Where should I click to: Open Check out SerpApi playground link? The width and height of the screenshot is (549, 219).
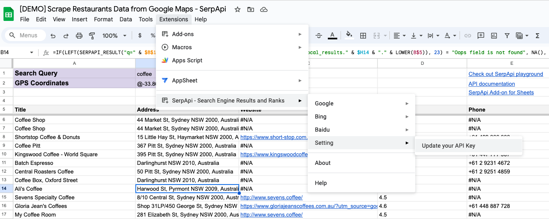pyautogui.click(x=506, y=74)
